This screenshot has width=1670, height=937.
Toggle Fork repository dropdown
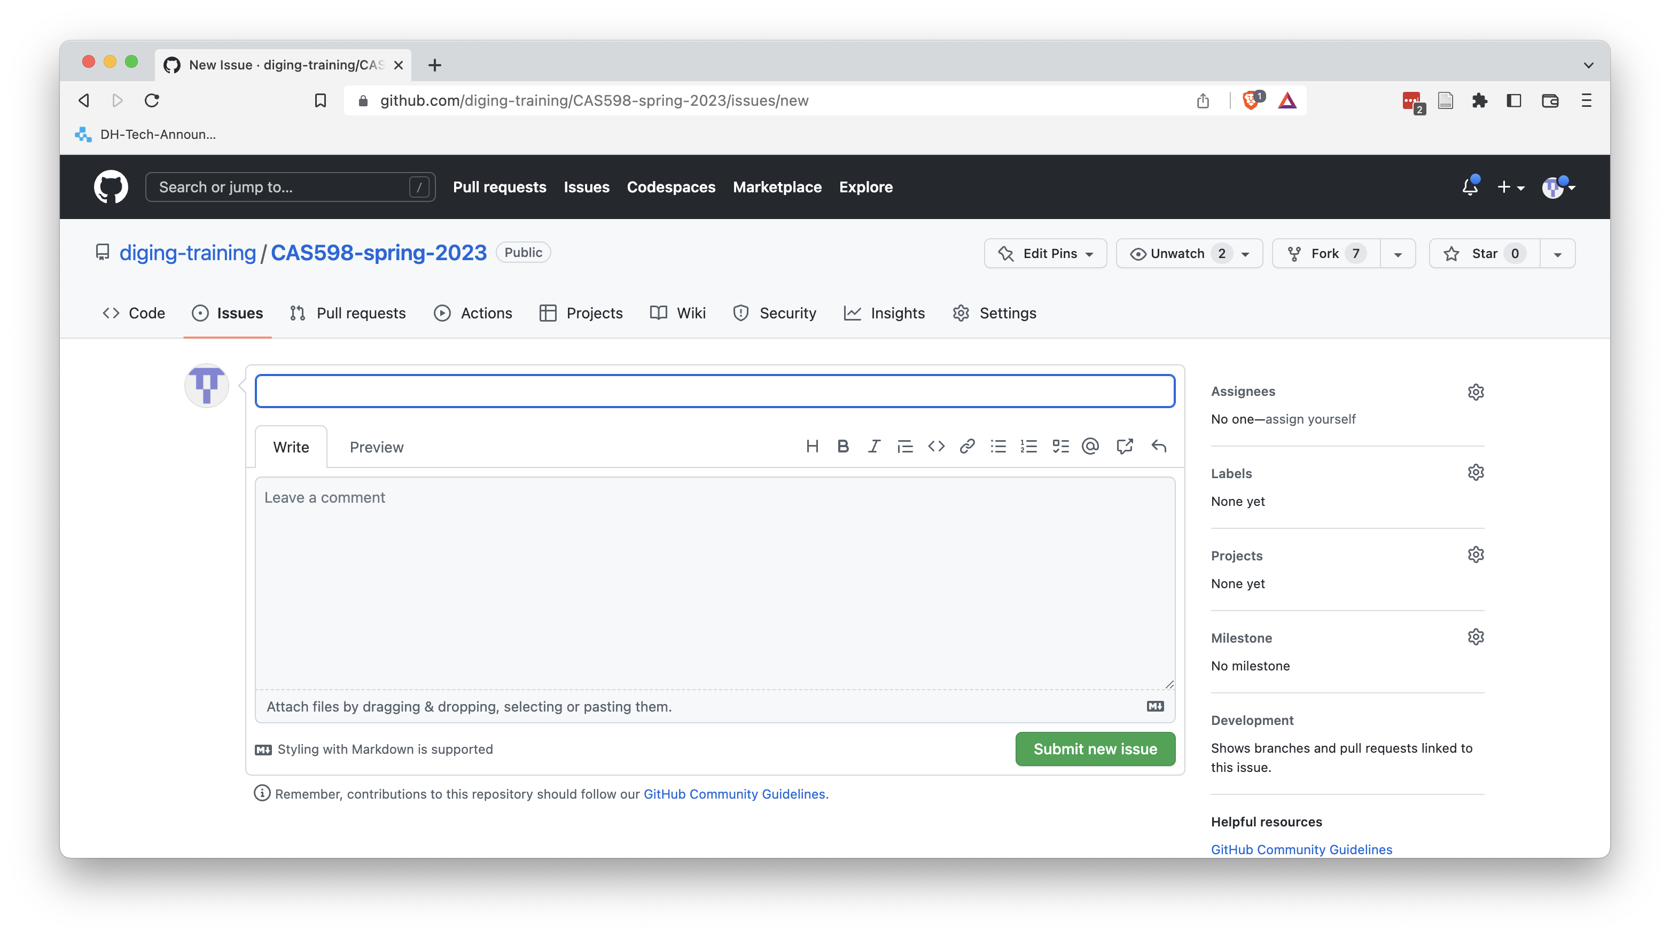(1398, 253)
